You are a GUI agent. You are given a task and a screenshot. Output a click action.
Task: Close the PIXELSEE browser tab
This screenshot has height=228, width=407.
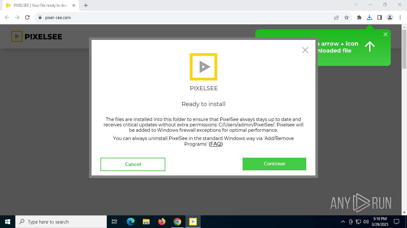74,5
